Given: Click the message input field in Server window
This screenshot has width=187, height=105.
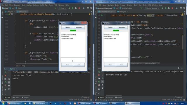Looking at the screenshot, I should click(116, 60).
